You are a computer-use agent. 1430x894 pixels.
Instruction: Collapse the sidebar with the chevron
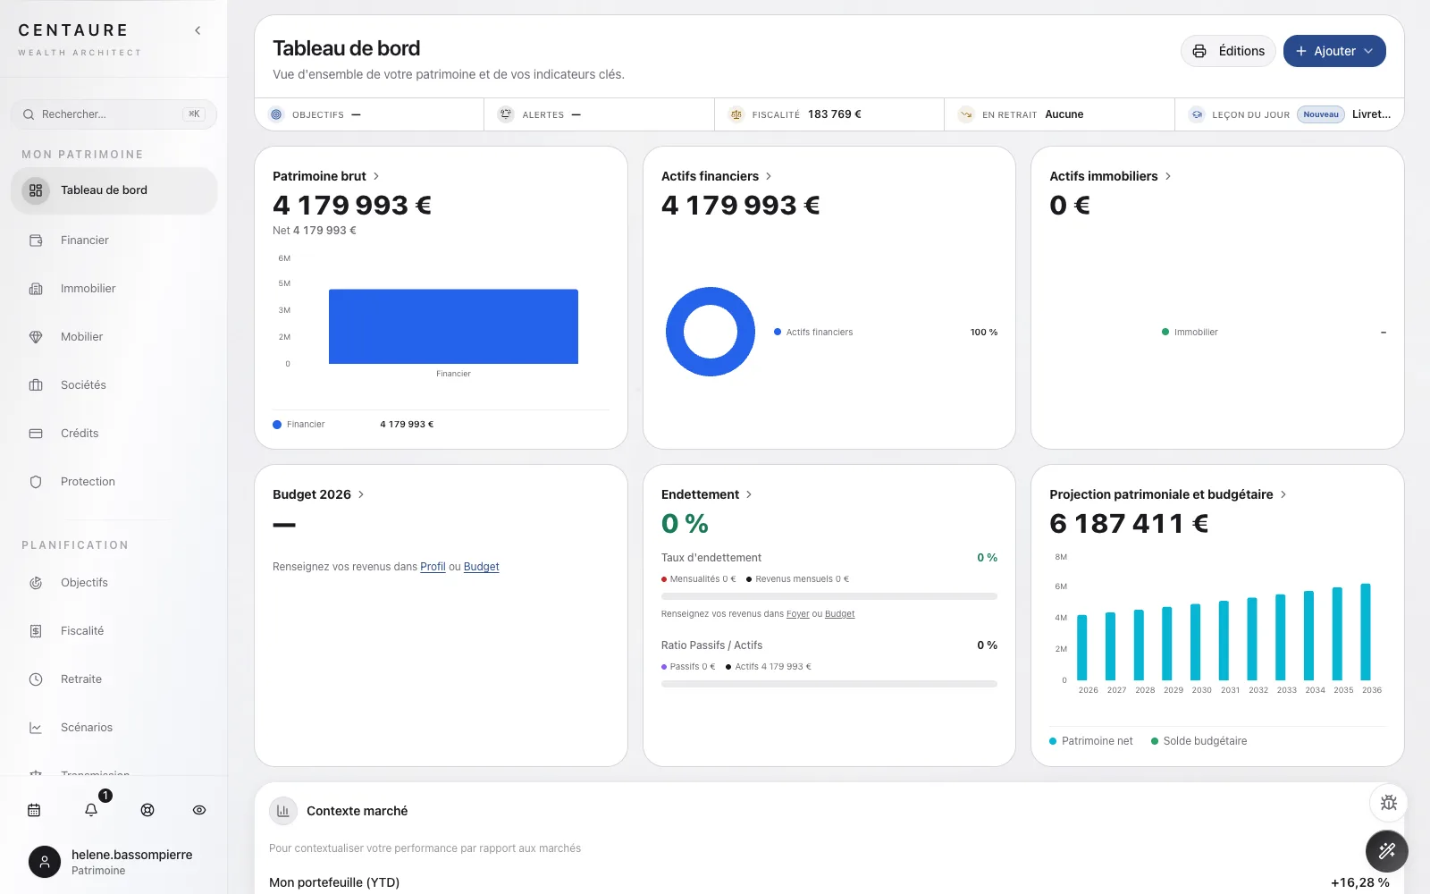(198, 30)
